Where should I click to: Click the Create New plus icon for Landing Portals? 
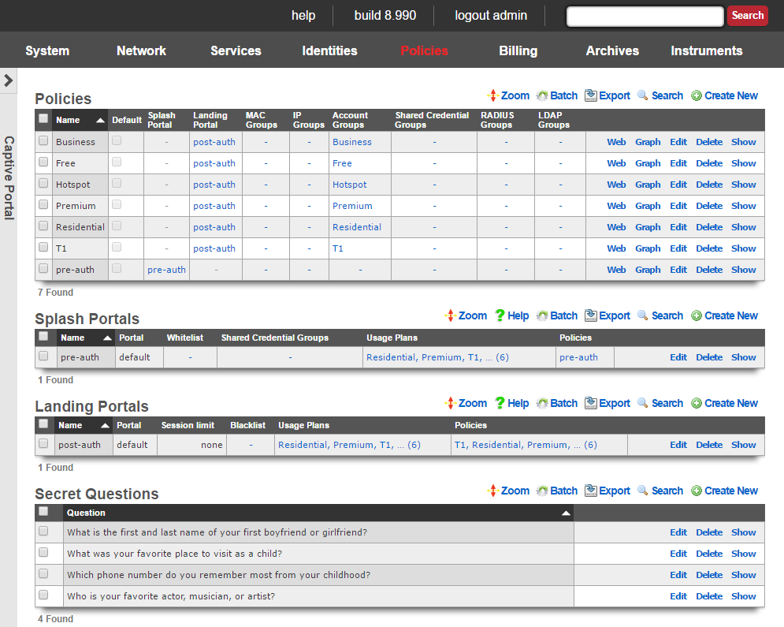tap(697, 403)
